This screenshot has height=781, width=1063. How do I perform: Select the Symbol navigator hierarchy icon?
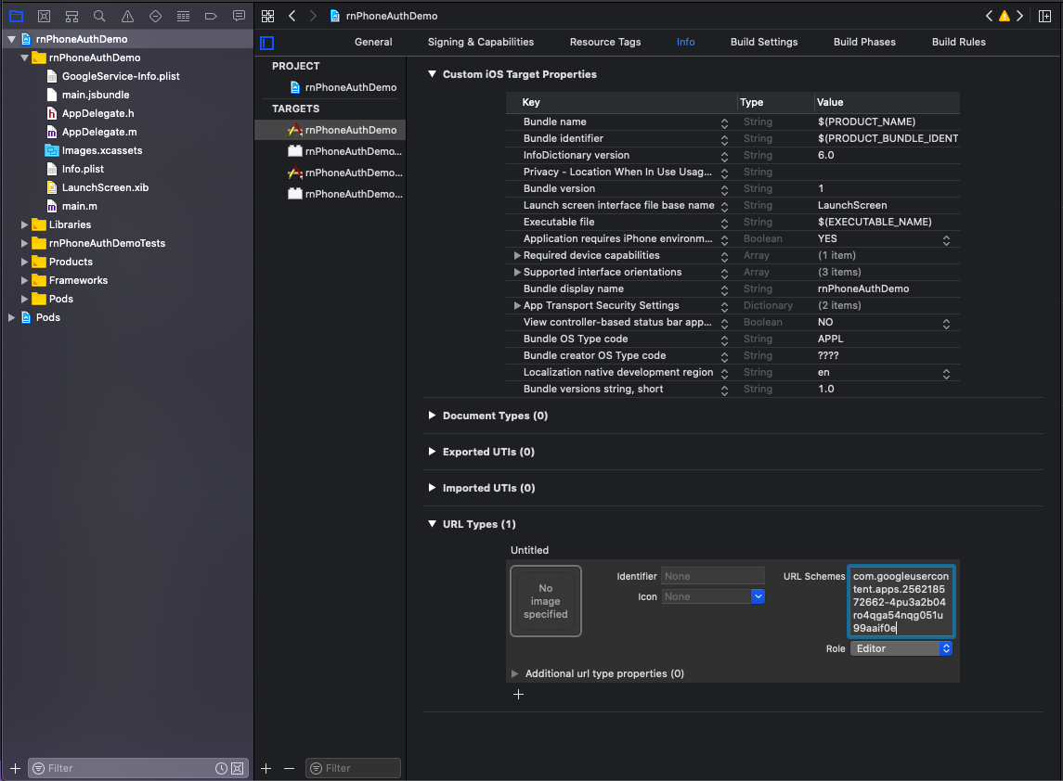(71, 16)
